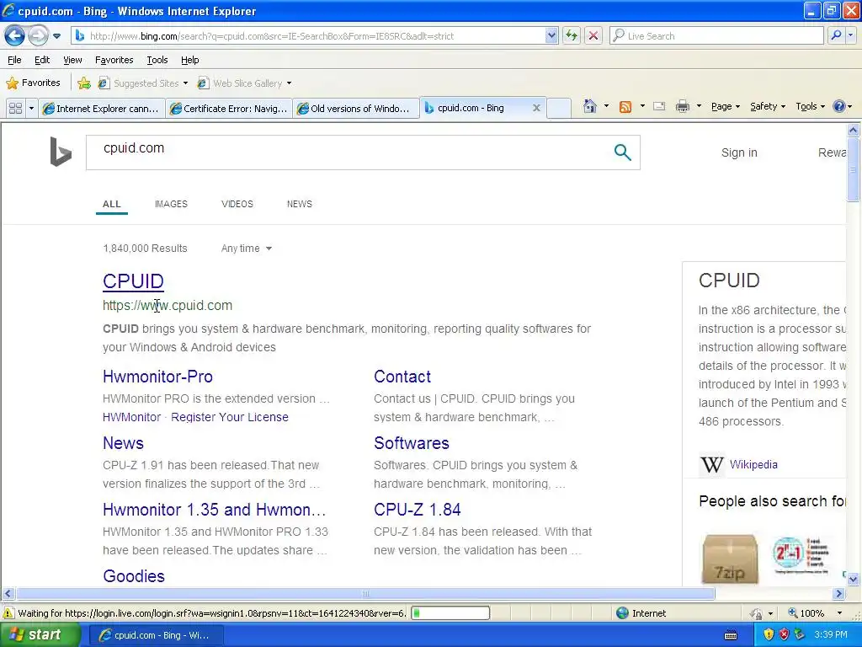Open the command bar Tools menu
Image resolution: width=862 pixels, height=647 pixels.
(x=810, y=107)
